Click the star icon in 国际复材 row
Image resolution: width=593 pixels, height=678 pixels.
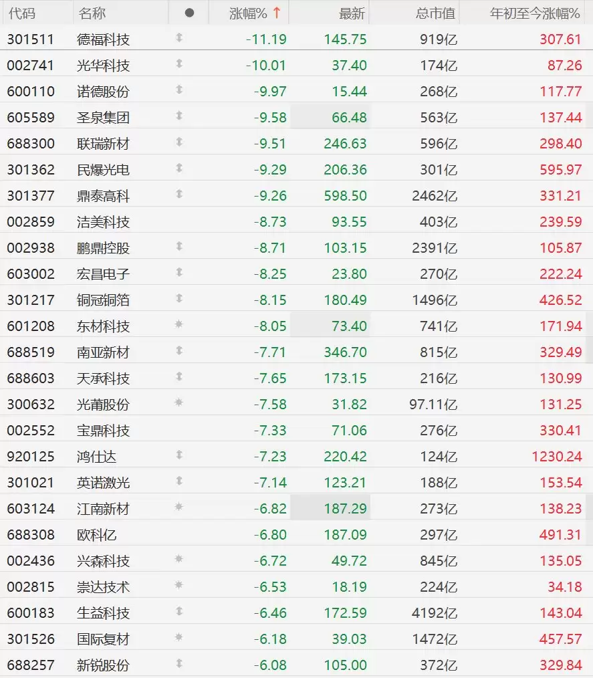(179, 637)
